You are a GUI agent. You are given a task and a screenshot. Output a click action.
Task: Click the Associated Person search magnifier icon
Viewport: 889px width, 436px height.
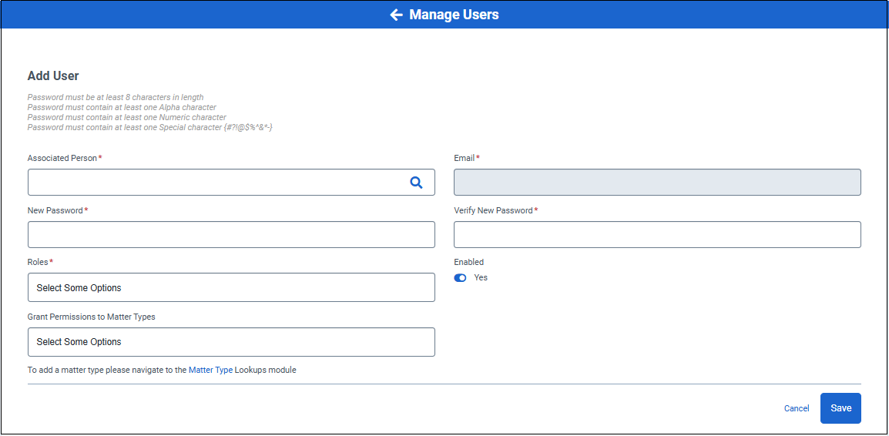(x=416, y=182)
